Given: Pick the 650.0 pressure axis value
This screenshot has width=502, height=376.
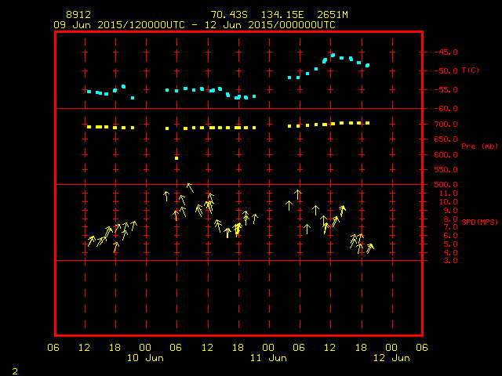Looking at the screenshot, I should click(x=446, y=139).
